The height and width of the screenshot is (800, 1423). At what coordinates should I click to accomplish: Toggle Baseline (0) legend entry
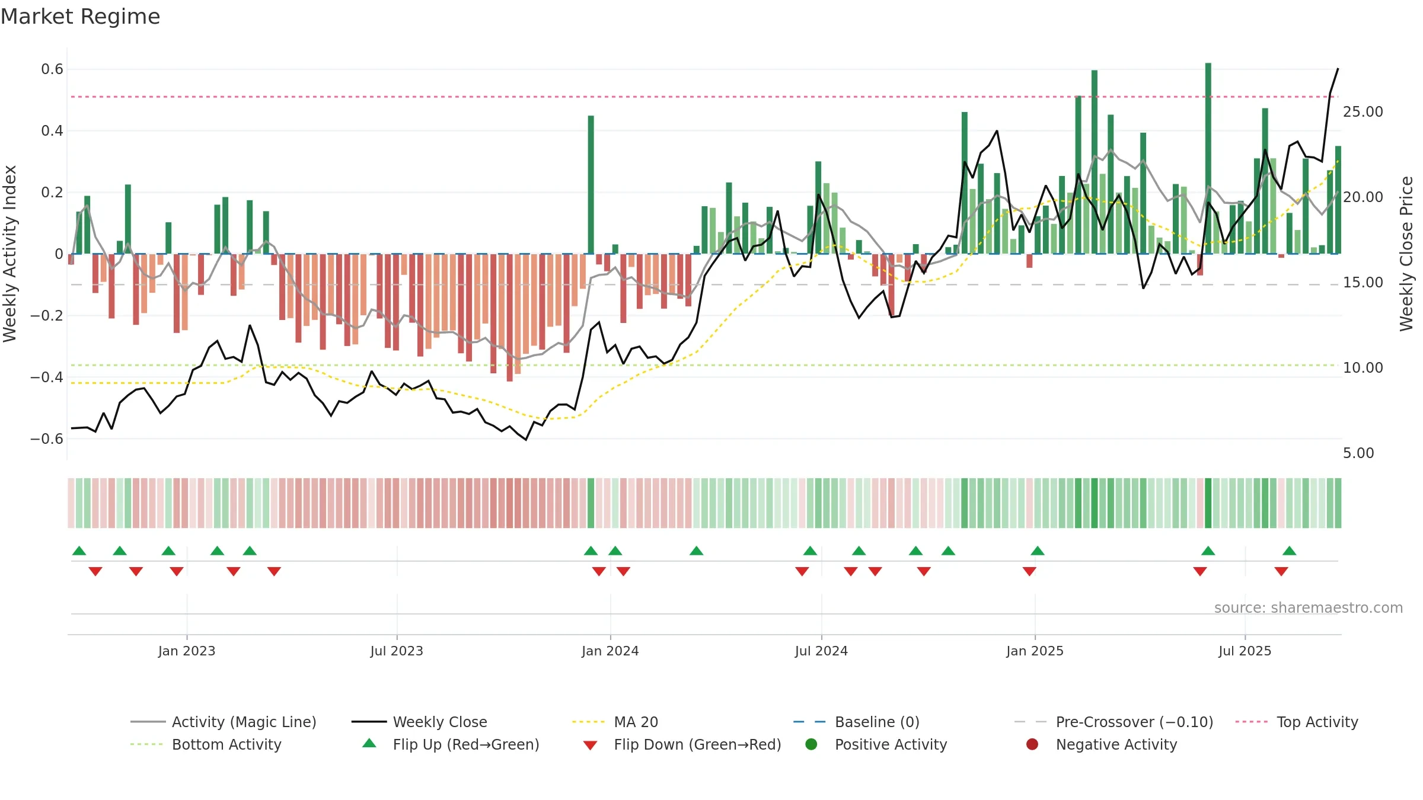pos(856,722)
